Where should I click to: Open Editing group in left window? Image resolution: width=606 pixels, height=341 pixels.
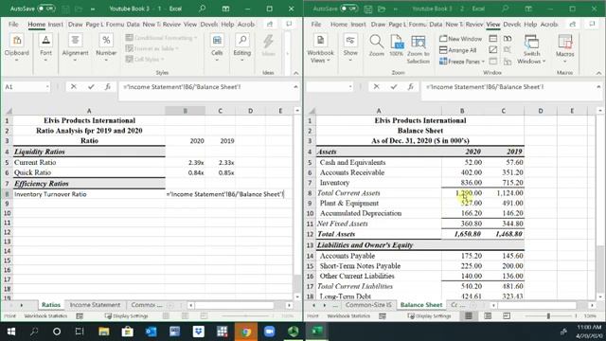click(242, 48)
